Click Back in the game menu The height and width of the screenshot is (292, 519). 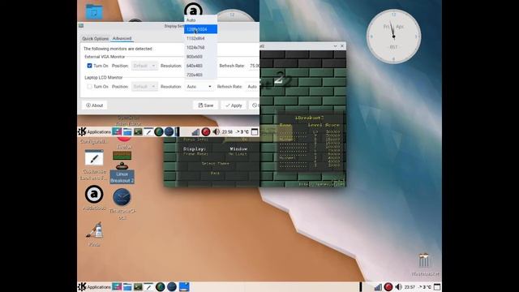click(x=215, y=173)
